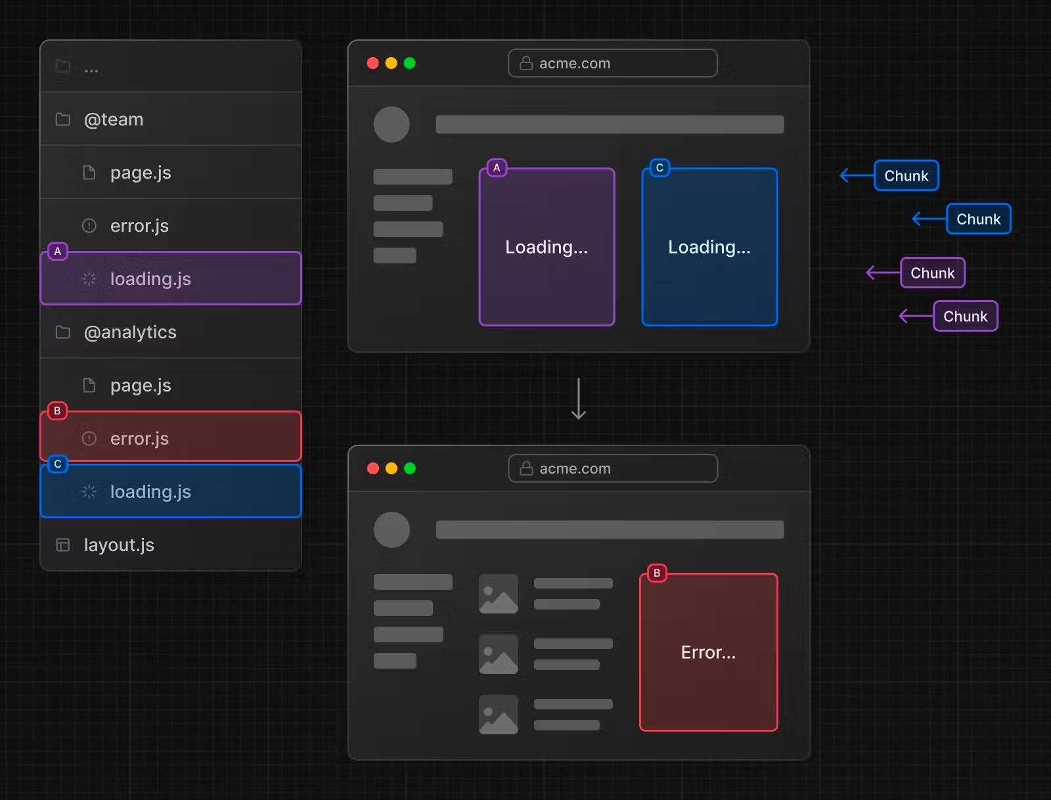Click the bottom image placeholder in the lower browser
The image size is (1051, 800).
pyautogui.click(x=499, y=715)
